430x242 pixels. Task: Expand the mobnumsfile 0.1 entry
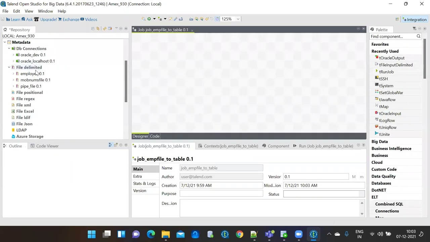click(x=13, y=80)
